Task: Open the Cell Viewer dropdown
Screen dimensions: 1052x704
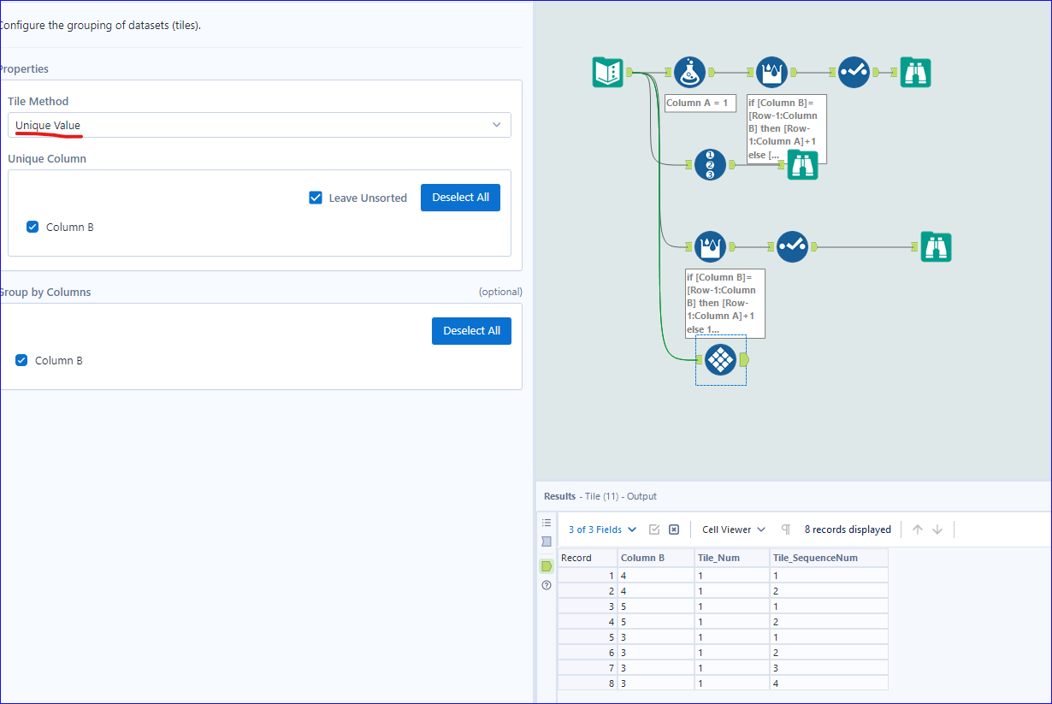Action: click(x=731, y=529)
